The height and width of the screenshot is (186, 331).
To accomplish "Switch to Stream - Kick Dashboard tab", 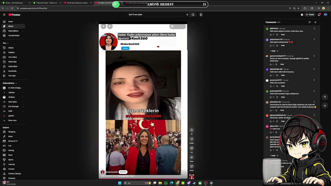I will [16, 3].
